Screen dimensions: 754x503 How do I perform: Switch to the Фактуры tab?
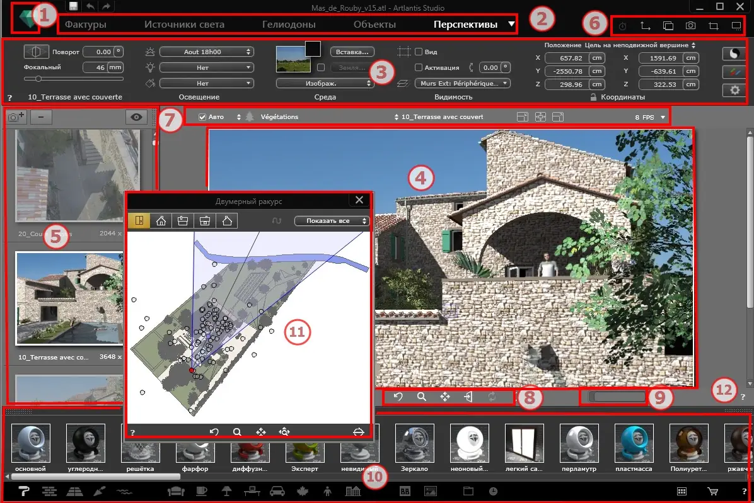pos(86,25)
